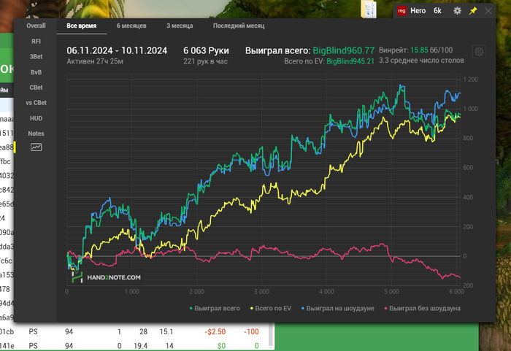Select the 3 месяца period tab

click(180, 26)
